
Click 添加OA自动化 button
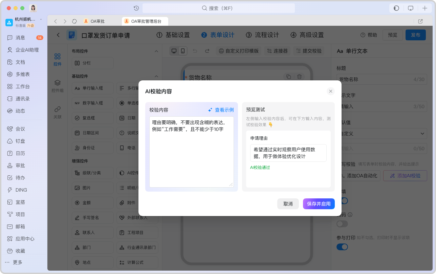[358, 176]
